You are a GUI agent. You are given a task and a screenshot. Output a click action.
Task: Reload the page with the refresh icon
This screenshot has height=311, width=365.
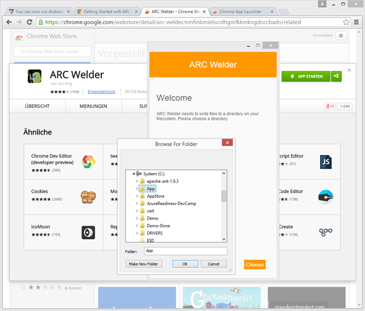tap(29, 22)
